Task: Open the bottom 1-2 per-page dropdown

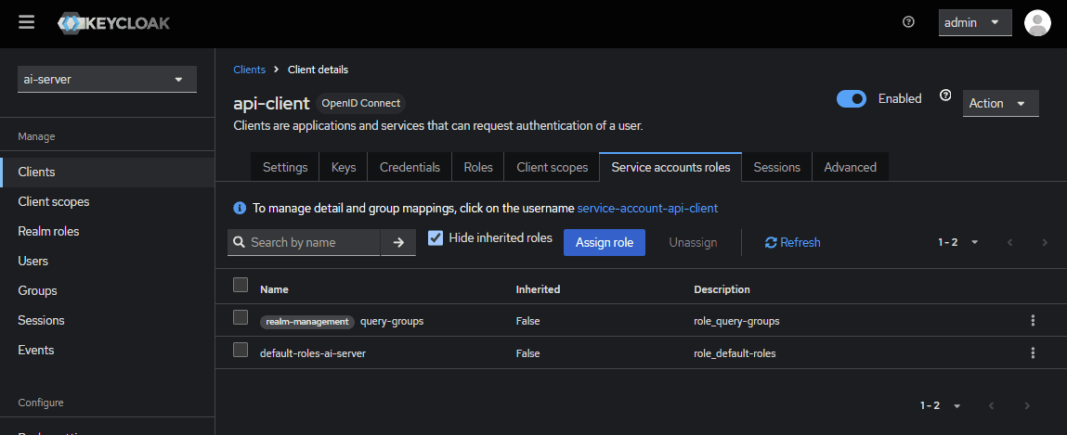Action: click(941, 405)
